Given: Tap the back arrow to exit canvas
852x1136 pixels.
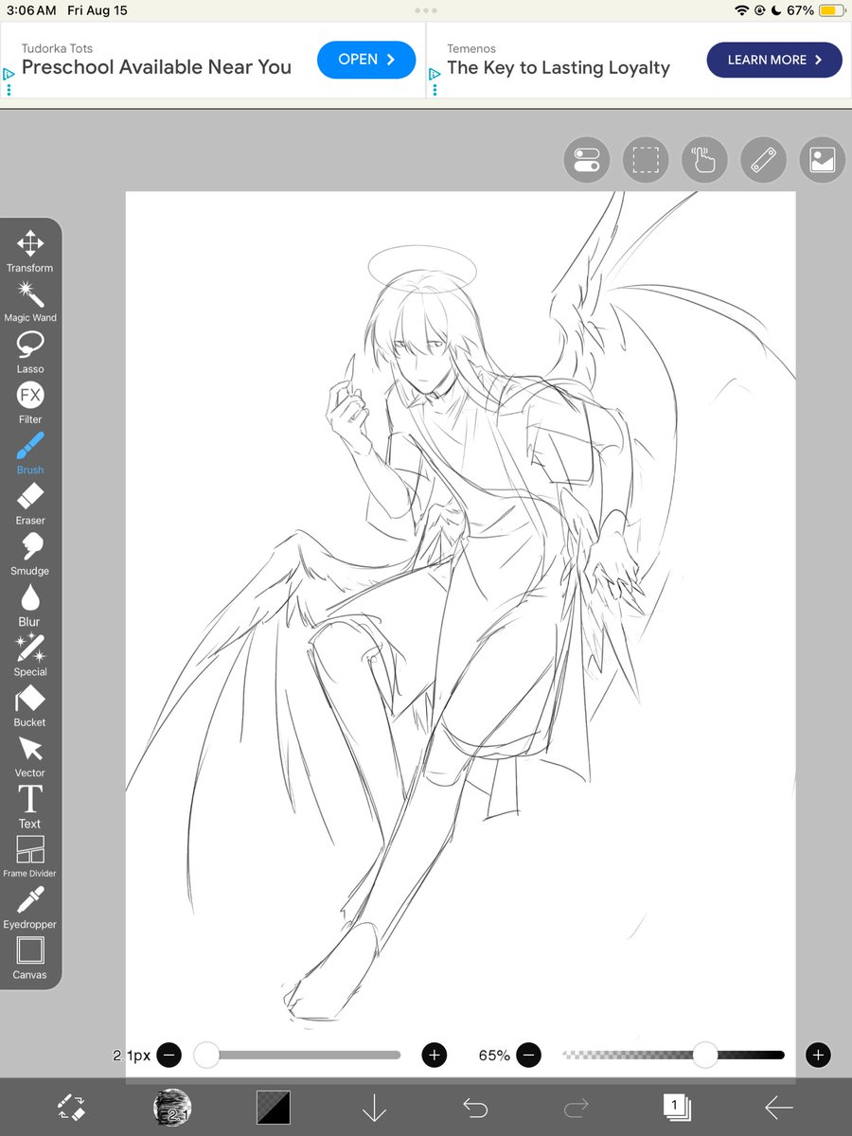Looking at the screenshot, I should coord(779,1107).
